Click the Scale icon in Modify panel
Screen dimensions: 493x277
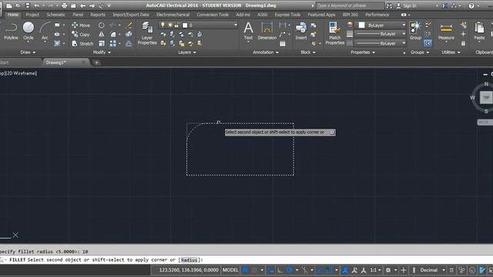(x=102, y=43)
